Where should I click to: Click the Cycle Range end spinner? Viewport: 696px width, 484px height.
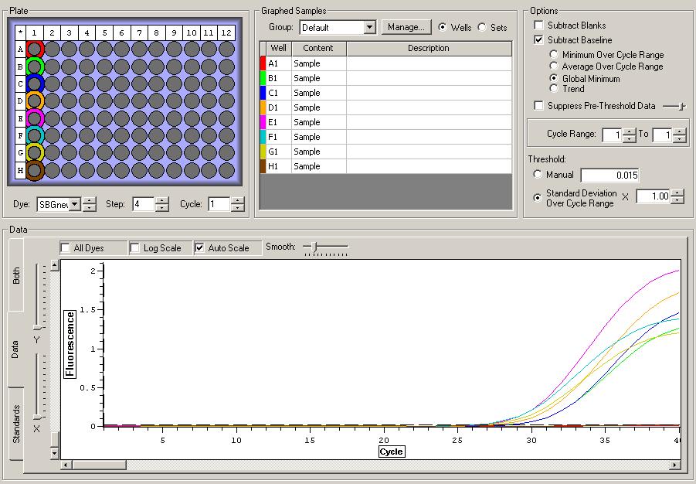679,135
